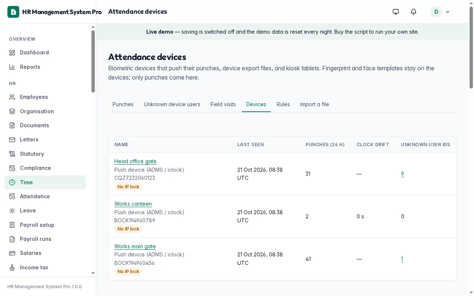Click serial number CQZ7232060123
Image resolution: width=474 pixels, height=296 pixels.
point(135,178)
